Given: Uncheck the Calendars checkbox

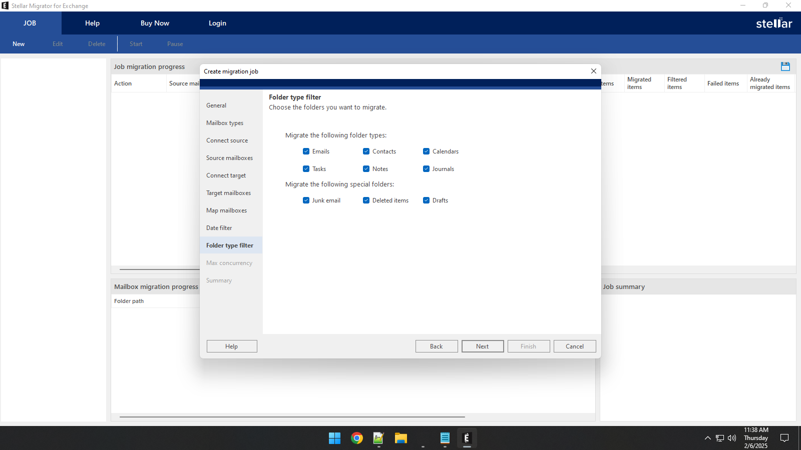Looking at the screenshot, I should tap(426, 151).
